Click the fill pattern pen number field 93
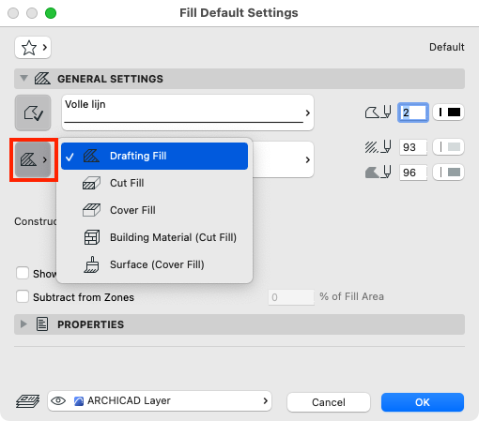Viewport: 479px width, 421px height. tap(412, 147)
